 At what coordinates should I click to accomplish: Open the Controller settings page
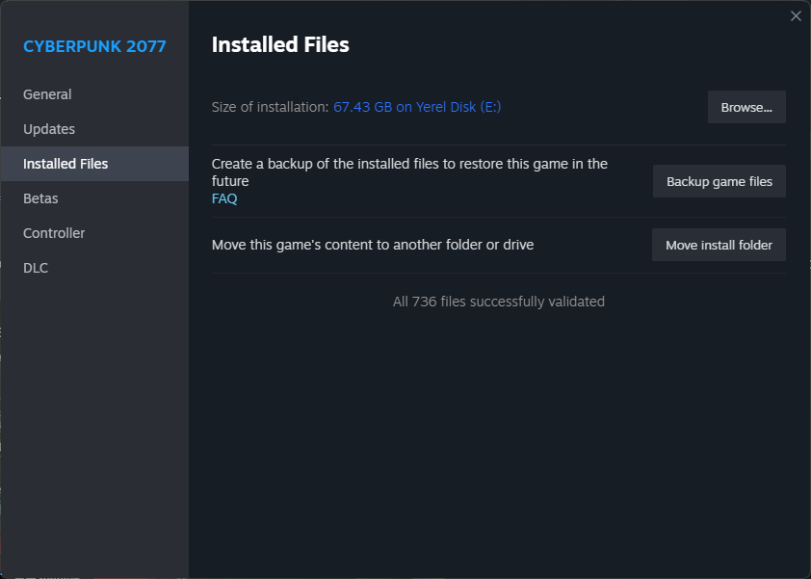54,233
